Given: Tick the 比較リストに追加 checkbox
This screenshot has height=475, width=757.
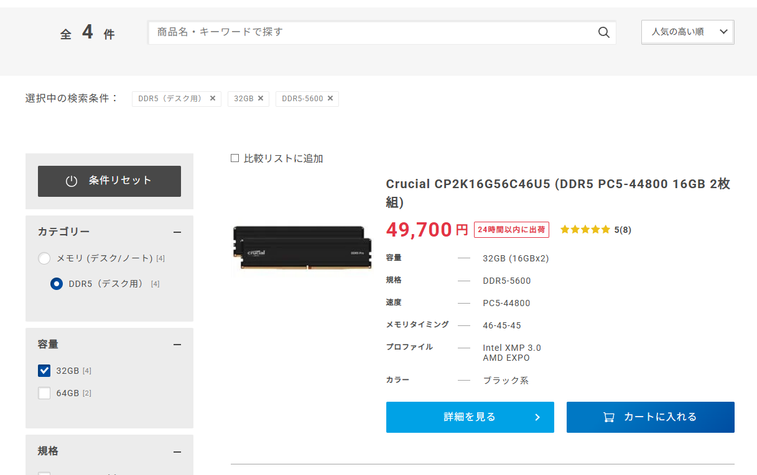Looking at the screenshot, I should 235,158.
